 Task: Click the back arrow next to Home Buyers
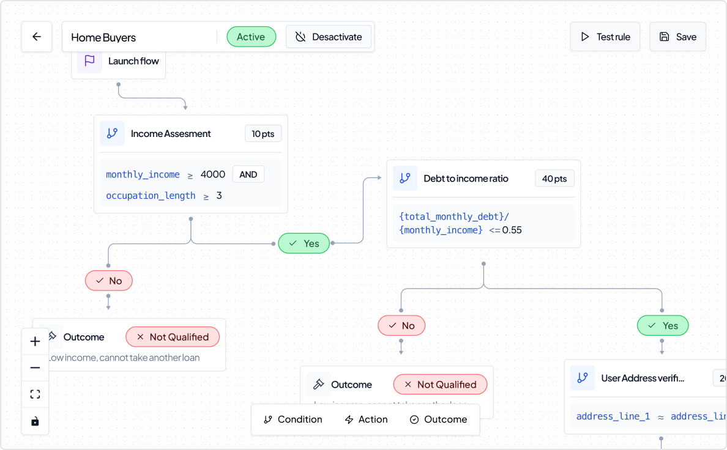click(37, 37)
